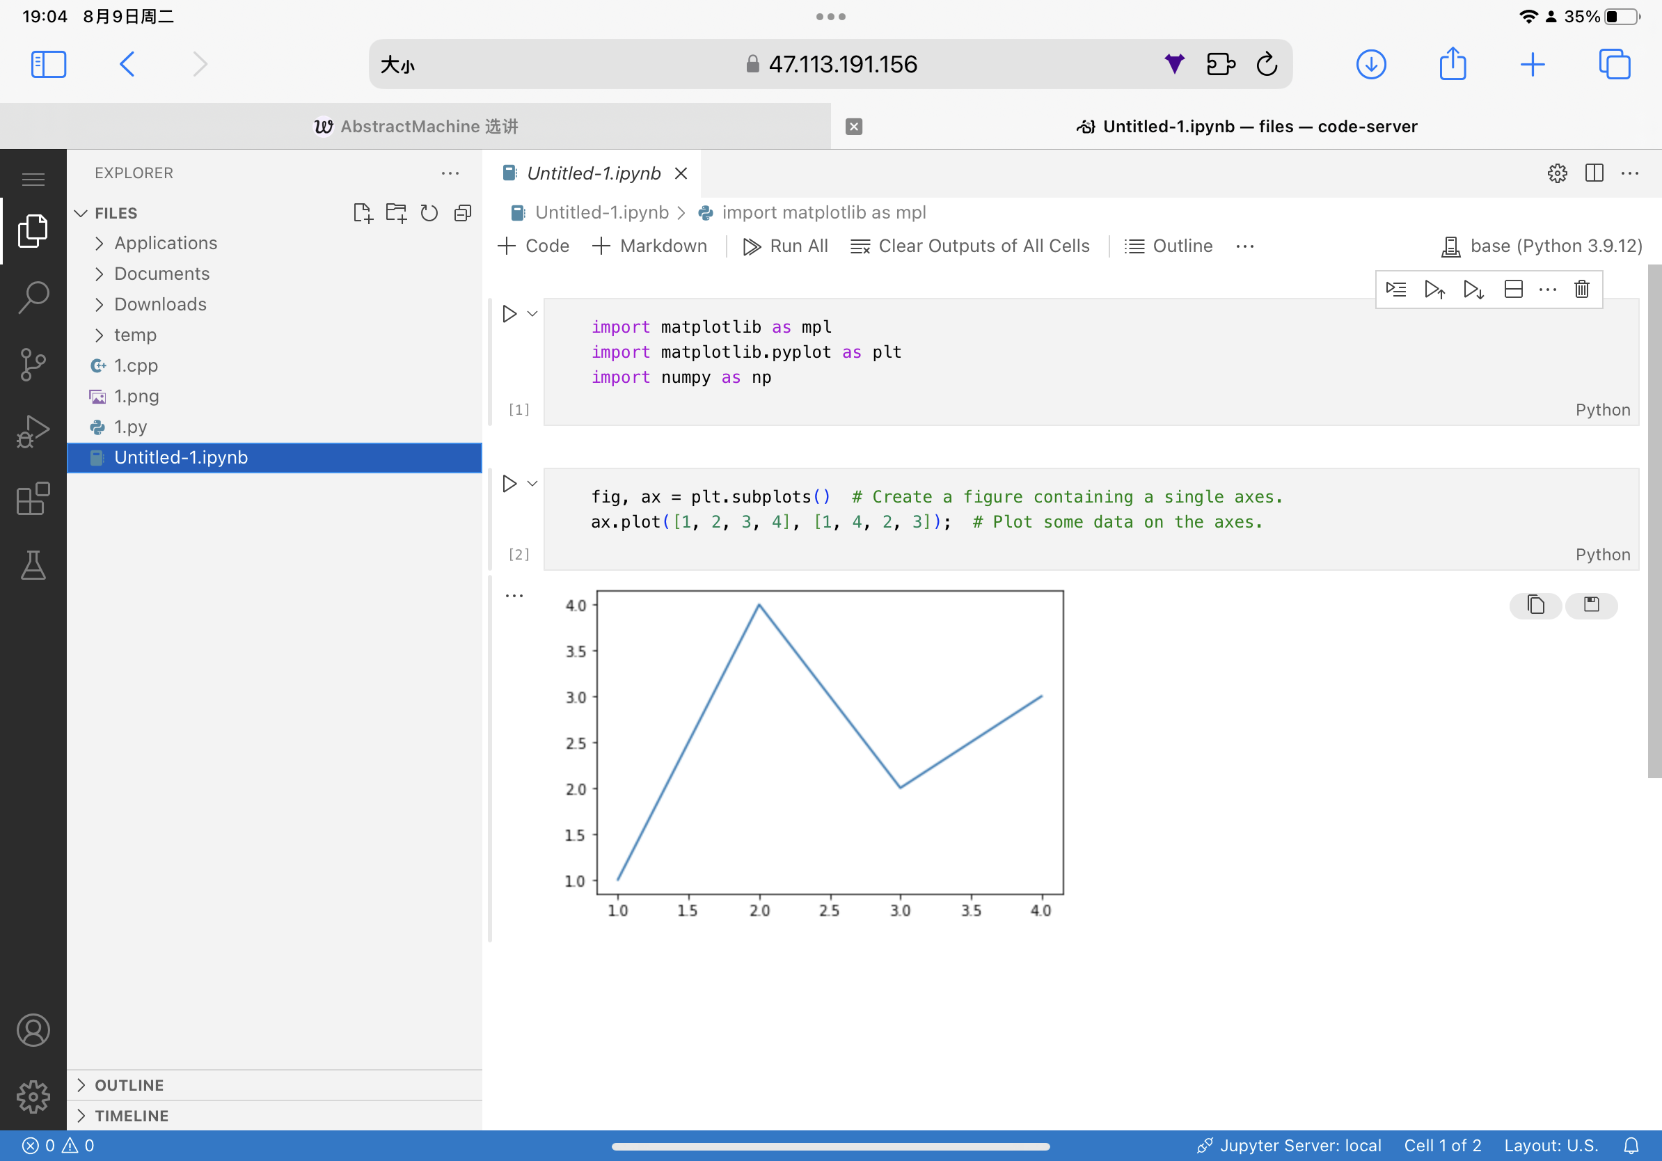Open Safari downloads button

1371,65
